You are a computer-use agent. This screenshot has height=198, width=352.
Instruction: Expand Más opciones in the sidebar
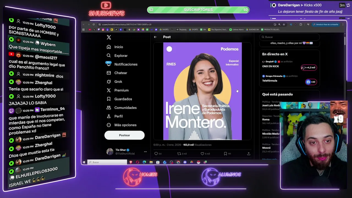(x=122, y=125)
